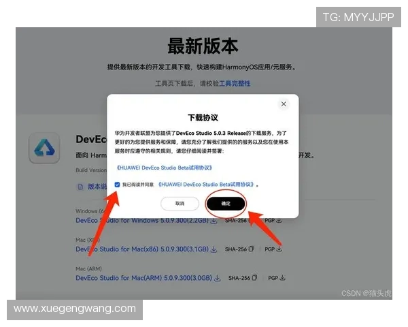408x327 pixels.
Task: Open DevEco Studio for Windows 5.0.9.300 link
Action: (x=142, y=220)
